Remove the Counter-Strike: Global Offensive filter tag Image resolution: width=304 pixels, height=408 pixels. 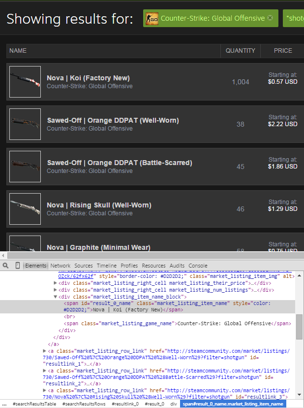270,18
